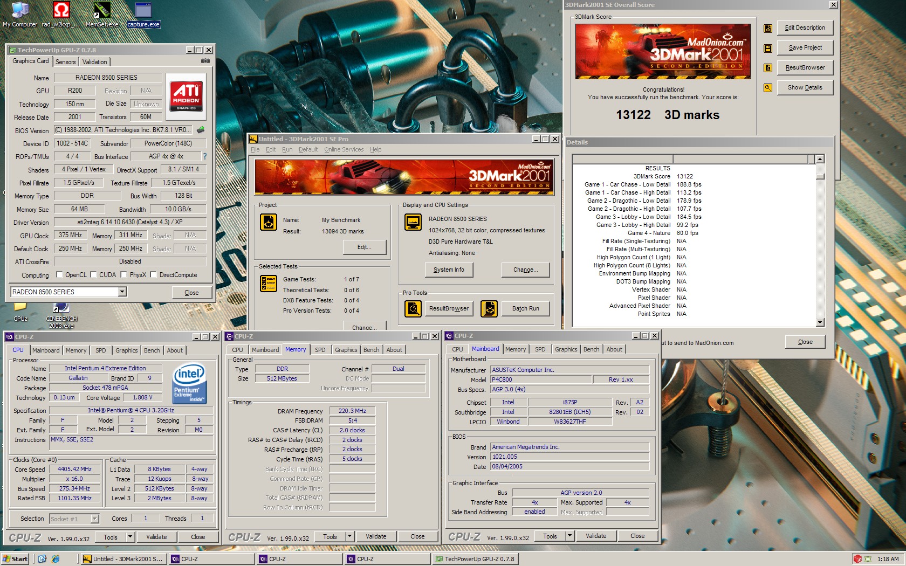The width and height of the screenshot is (906, 566).
Task: Toggle the PhysX checkbox
Action: point(124,274)
